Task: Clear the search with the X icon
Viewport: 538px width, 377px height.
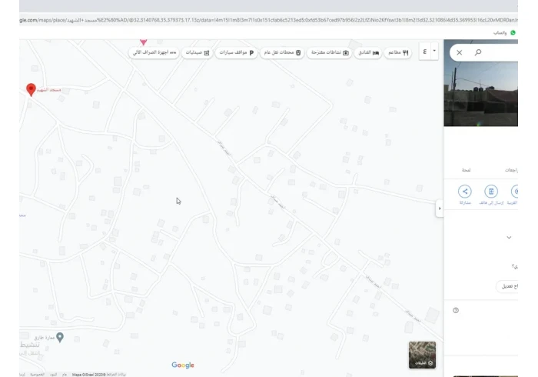Action: pos(460,52)
